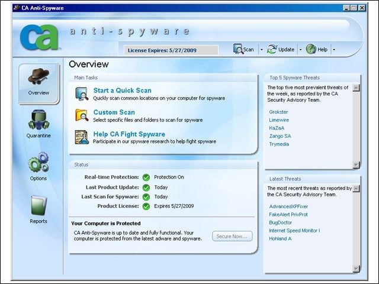The height and width of the screenshot is (284, 379).
Task: Open the FakeAlert PrivProt threat link
Action: (288, 214)
